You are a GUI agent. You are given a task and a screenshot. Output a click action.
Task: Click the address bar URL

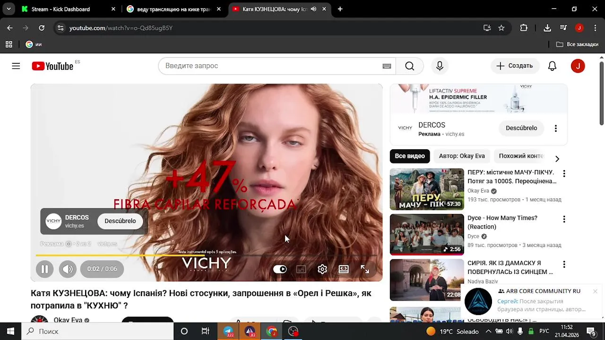[121, 28]
